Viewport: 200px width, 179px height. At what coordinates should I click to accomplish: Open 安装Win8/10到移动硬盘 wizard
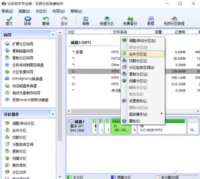(x=27, y=100)
